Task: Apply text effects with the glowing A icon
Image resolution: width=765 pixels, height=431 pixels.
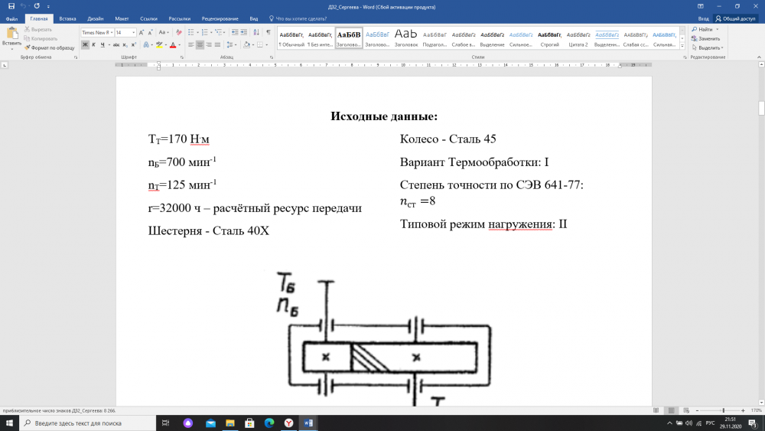Action: point(146,45)
